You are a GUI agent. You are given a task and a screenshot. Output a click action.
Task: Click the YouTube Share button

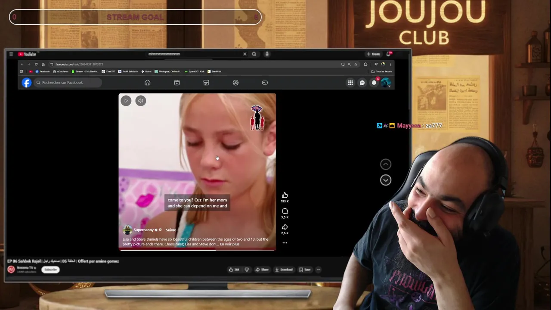tap(262, 270)
